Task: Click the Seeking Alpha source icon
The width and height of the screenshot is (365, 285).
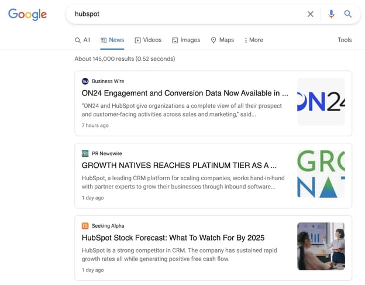Action: click(85, 225)
